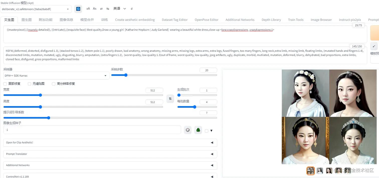Click the small-to-large AA font icon
Image resolution: width=379 pixels, height=178 pixels.
[88, 9]
